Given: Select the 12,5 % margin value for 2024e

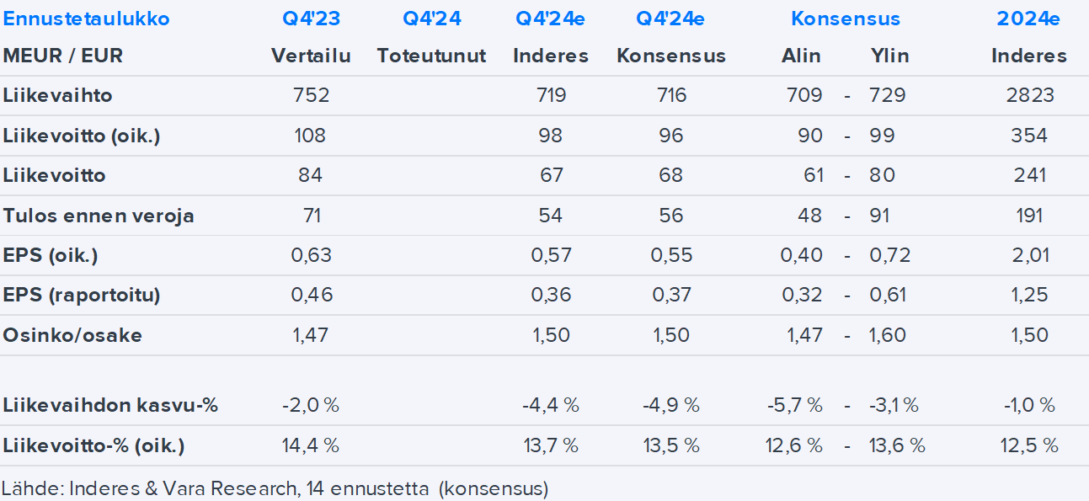Looking at the screenshot, I should tap(1029, 445).
